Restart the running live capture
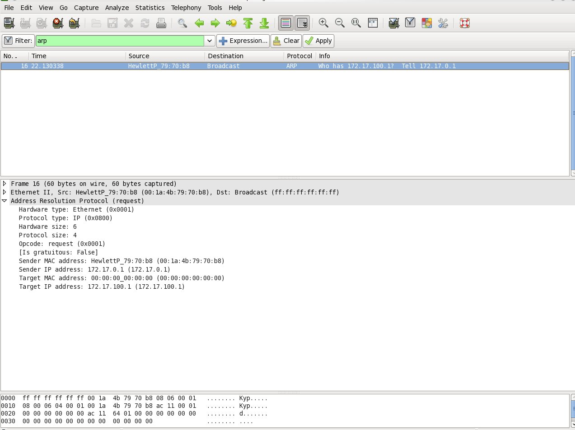 [x=74, y=23]
